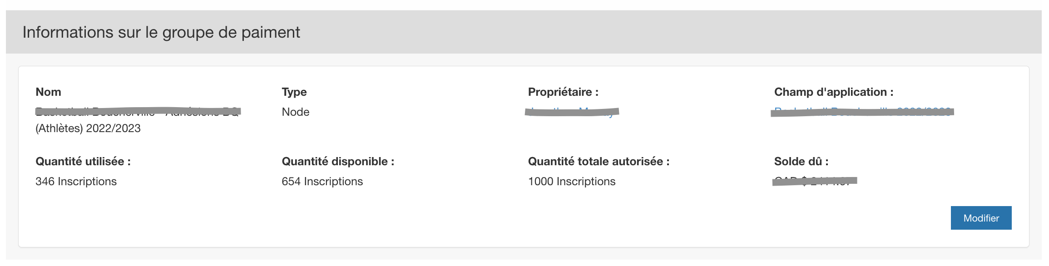The width and height of the screenshot is (1049, 266).
Task: Click the 'Champ d'application :' label
Action: (834, 92)
